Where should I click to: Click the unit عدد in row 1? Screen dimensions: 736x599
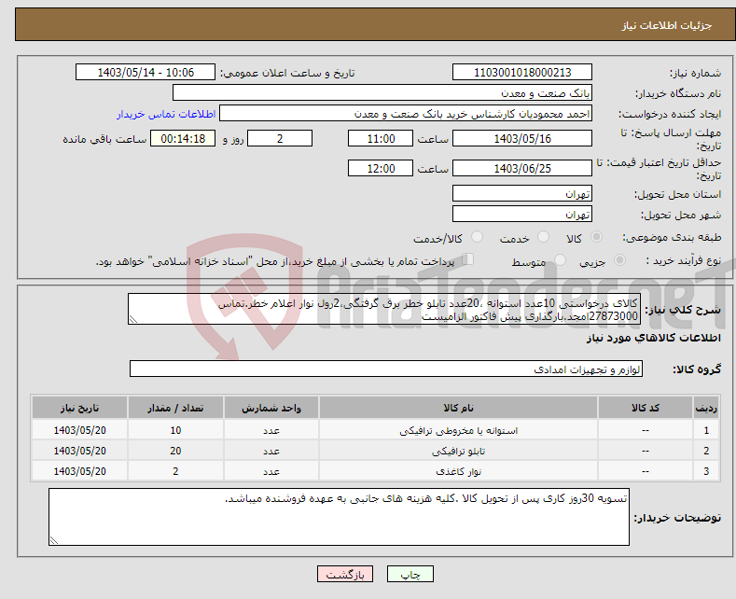pyautogui.click(x=271, y=430)
